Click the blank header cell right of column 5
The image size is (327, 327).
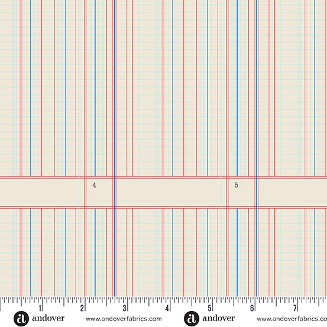tap(292, 192)
